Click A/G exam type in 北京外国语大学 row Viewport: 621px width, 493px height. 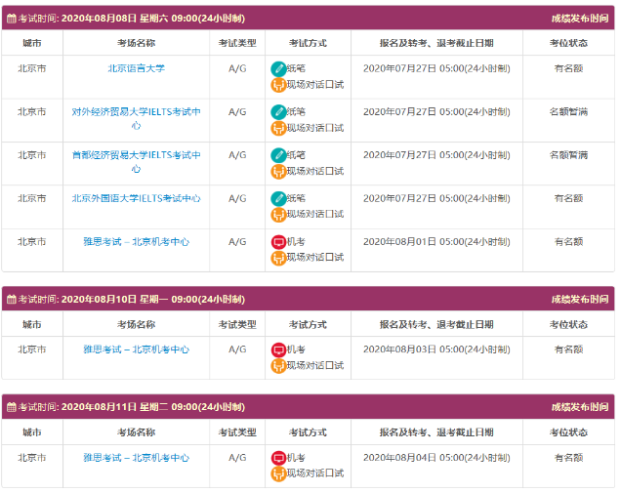[237, 198]
